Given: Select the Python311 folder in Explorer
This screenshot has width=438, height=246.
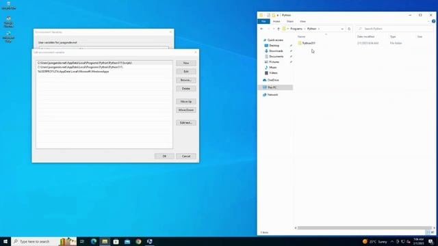Looking at the screenshot, I should coord(307,43).
